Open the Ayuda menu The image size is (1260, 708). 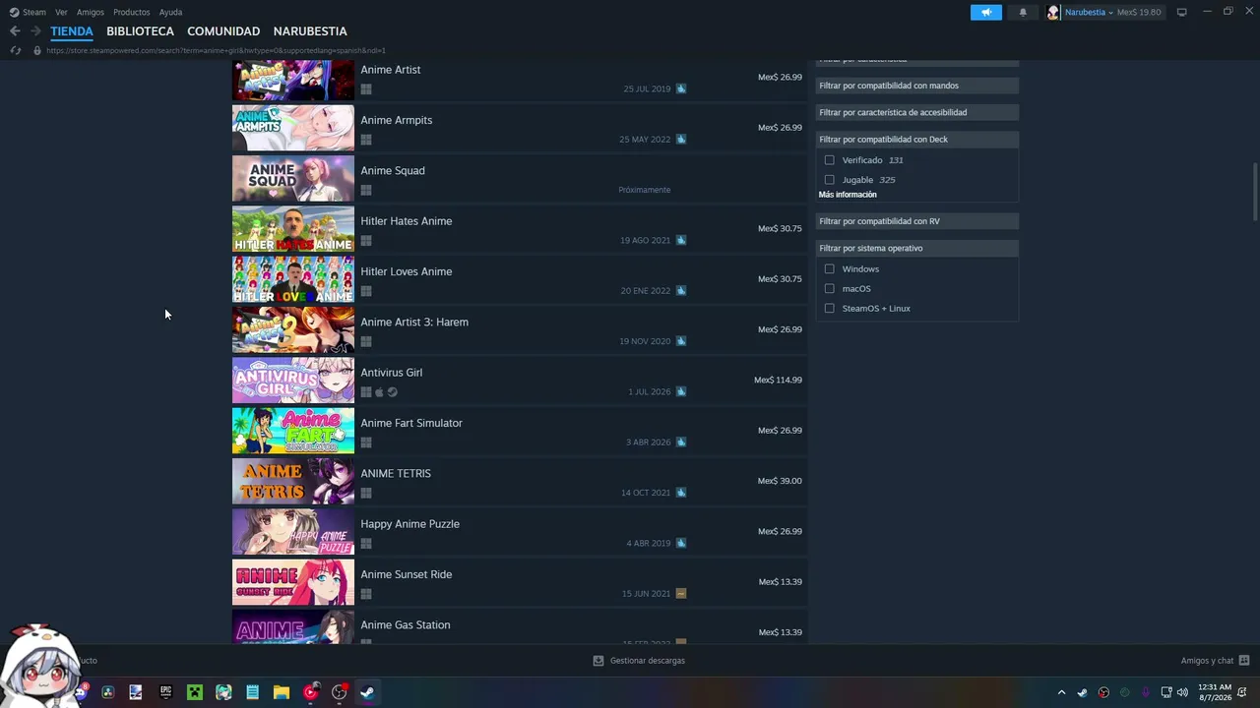170,12
